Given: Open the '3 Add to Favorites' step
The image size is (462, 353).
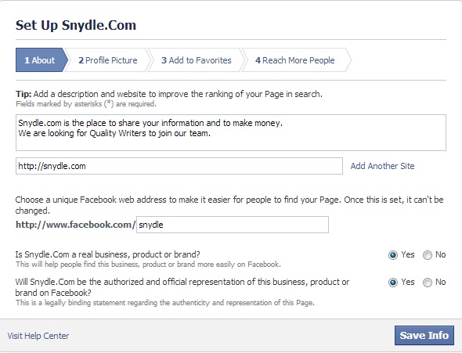Looking at the screenshot, I should [197, 60].
